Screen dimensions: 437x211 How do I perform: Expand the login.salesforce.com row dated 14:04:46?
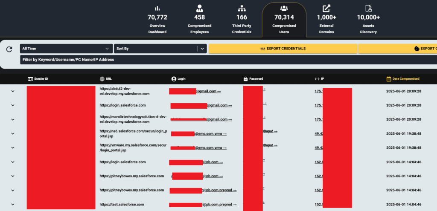pos(12,162)
